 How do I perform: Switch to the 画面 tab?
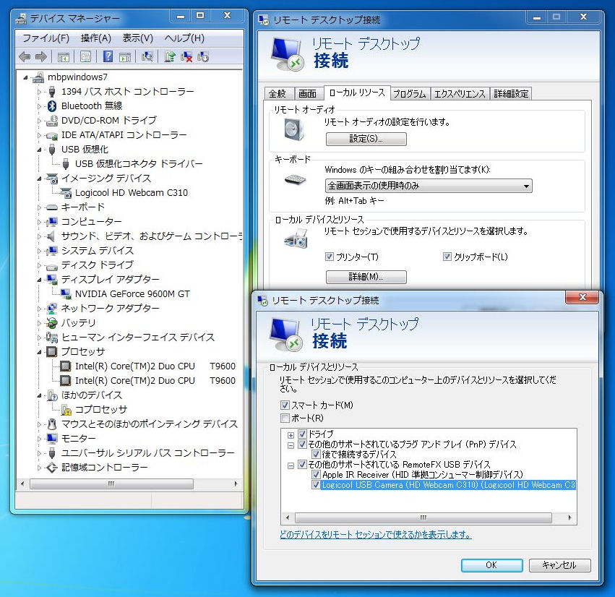click(308, 94)
